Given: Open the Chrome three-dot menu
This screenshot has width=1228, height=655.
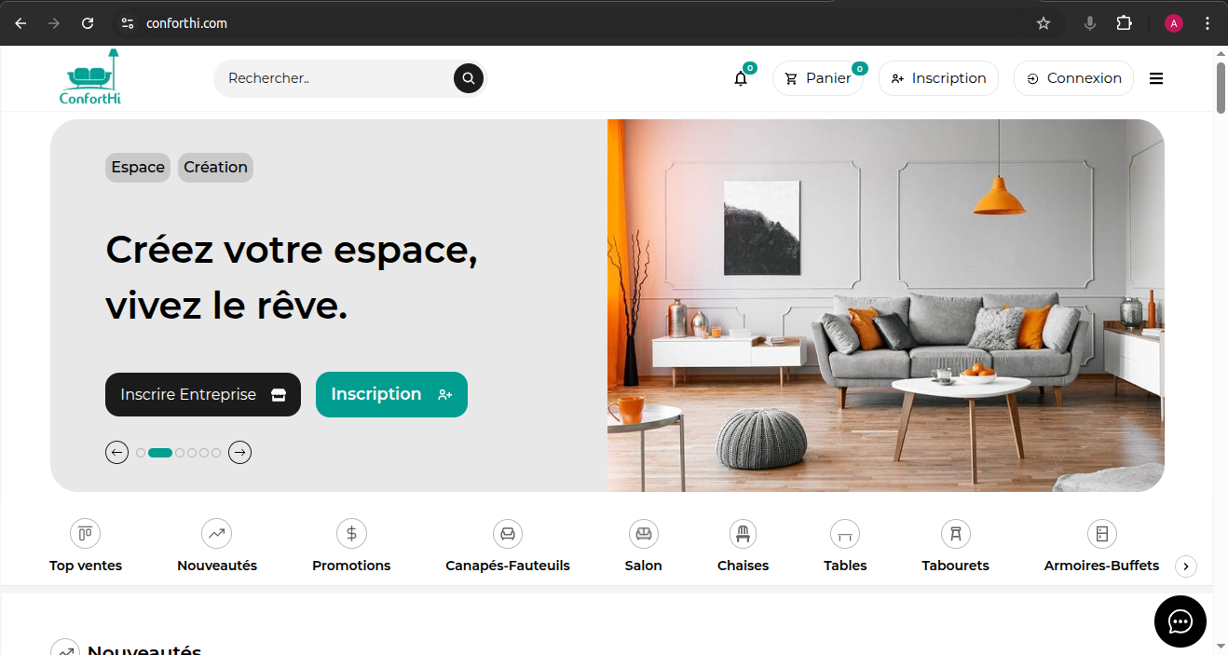Looking at the screenshot, I should point(1208,23).
